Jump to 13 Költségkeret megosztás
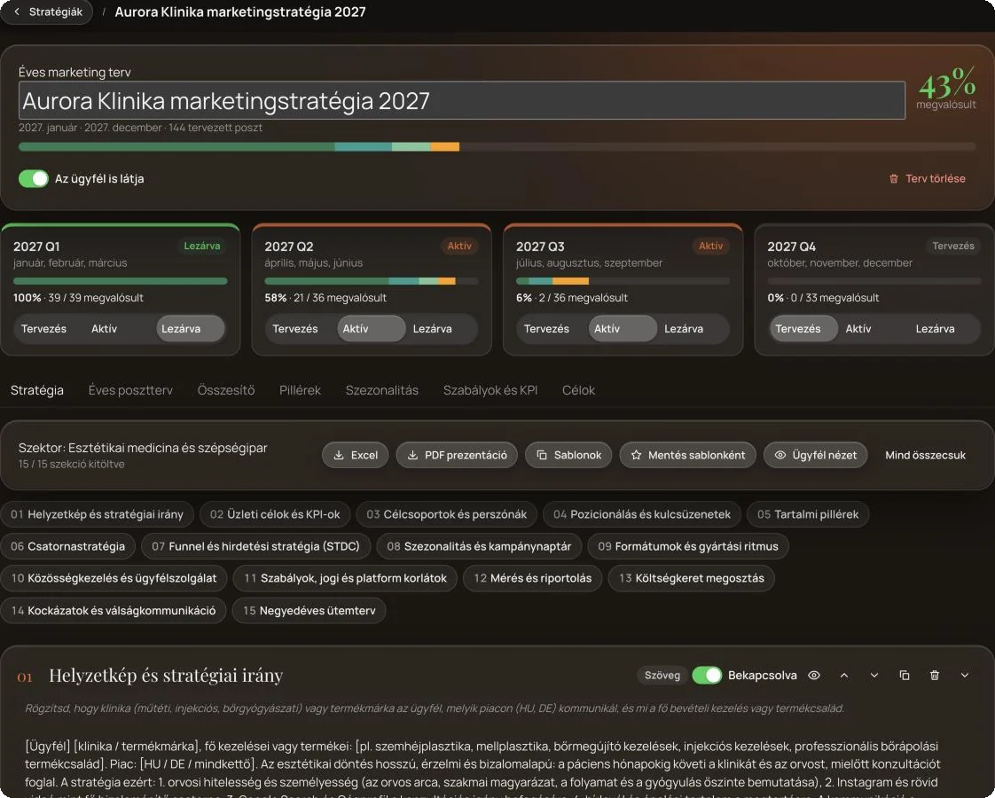 [692, 578]
